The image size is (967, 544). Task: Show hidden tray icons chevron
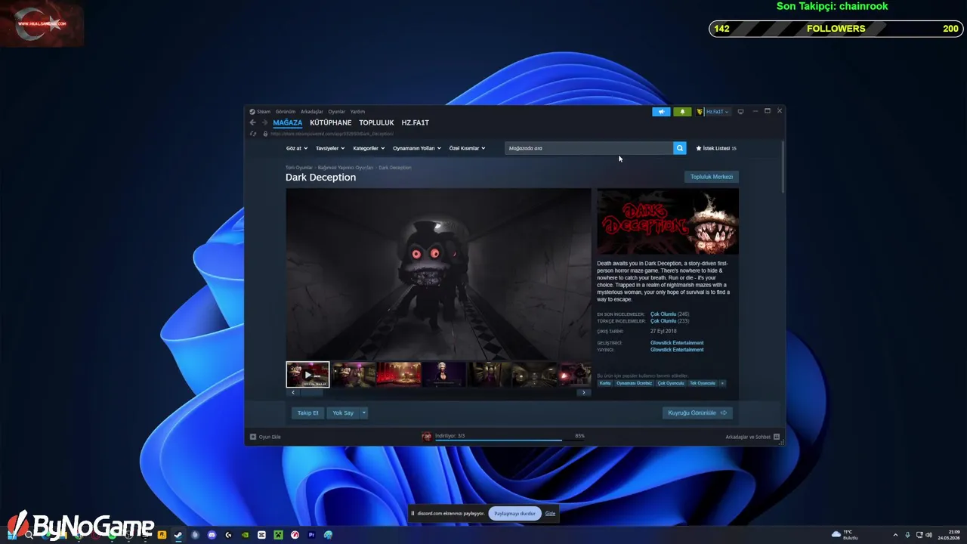(x=895, y=535)
